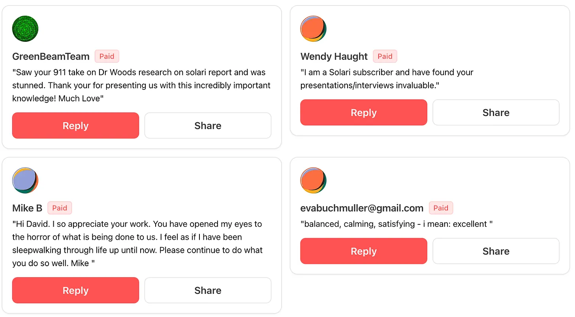The height and width of the screenshot is (317, 575).
Task: Click the Paid badge beside evabuchmuller@gmail.com
Action: coord(441,208)
